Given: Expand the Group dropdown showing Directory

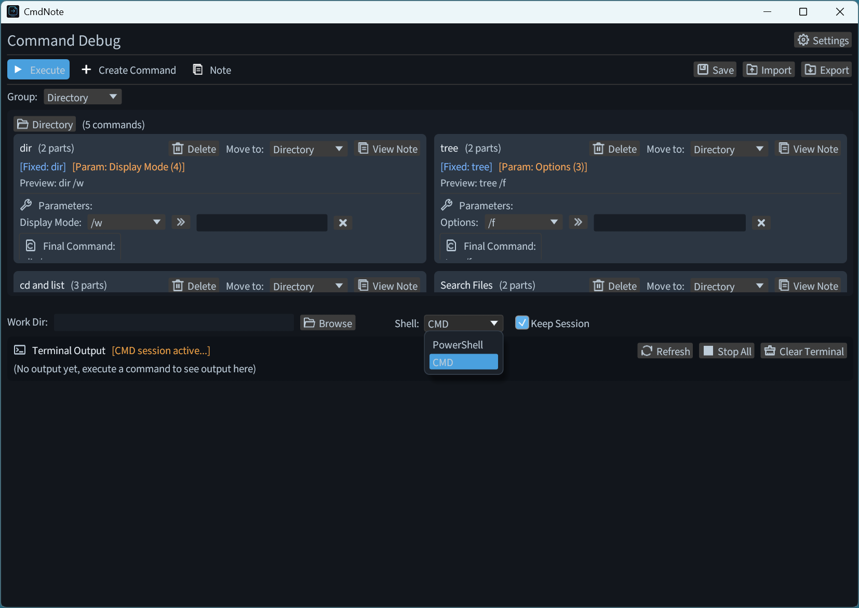Looking at the screenshot, I should [x=83, y=97].
